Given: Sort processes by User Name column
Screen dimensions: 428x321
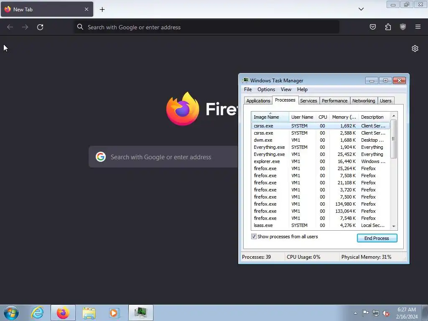Looking at the screenshot, I should click(302, 117).
